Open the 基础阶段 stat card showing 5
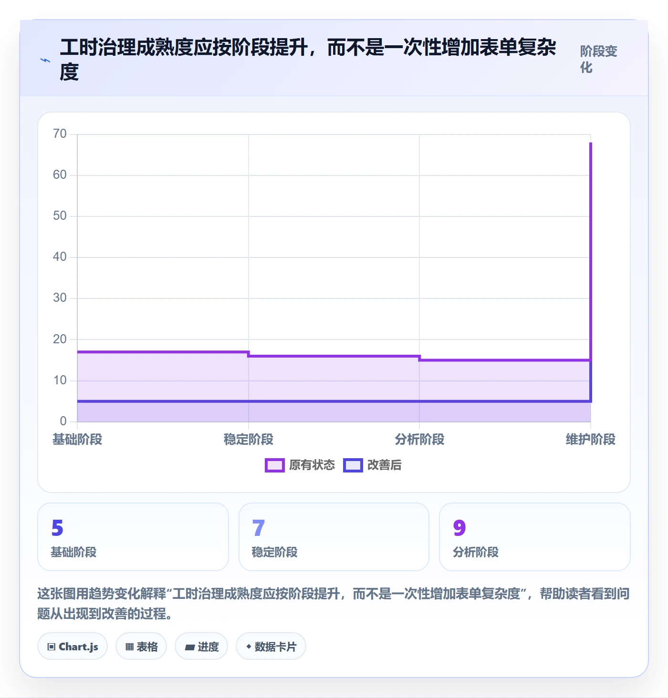Viewport: 668px width, 698px height. 133,537
